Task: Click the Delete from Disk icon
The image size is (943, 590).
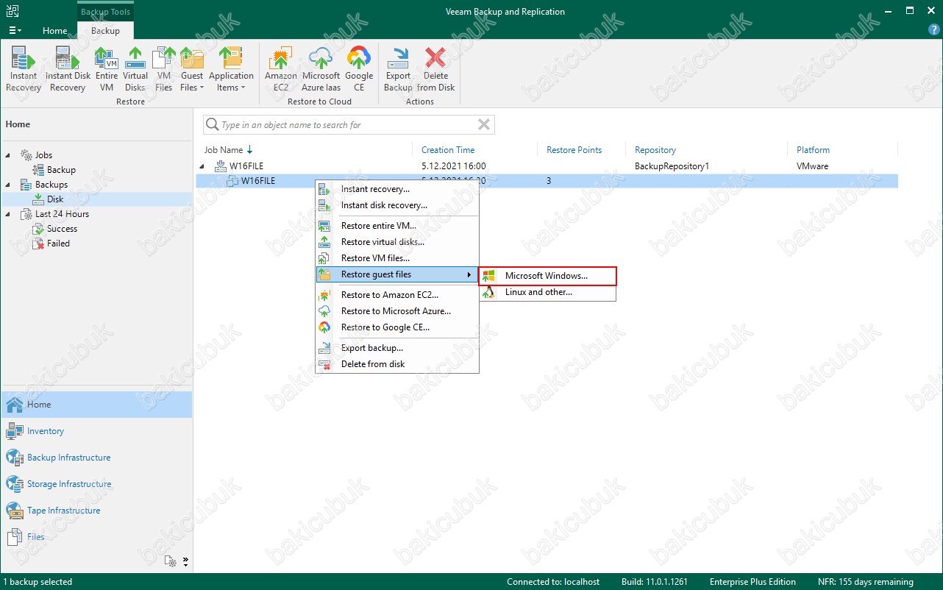Action: pyautogui.click(x=436, y=69)
